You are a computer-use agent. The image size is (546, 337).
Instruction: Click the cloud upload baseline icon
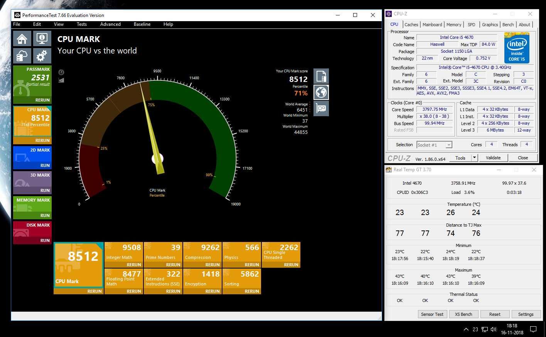(22, 56)
